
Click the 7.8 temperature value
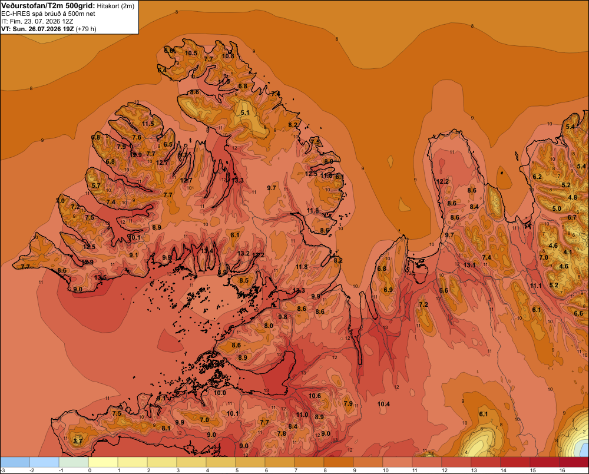pos(282,433)
